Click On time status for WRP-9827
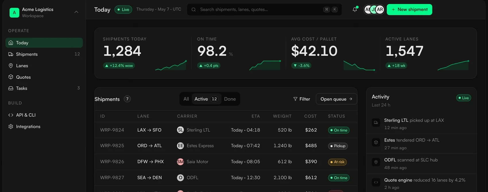 pyautogui.click(x=339, y=178)
